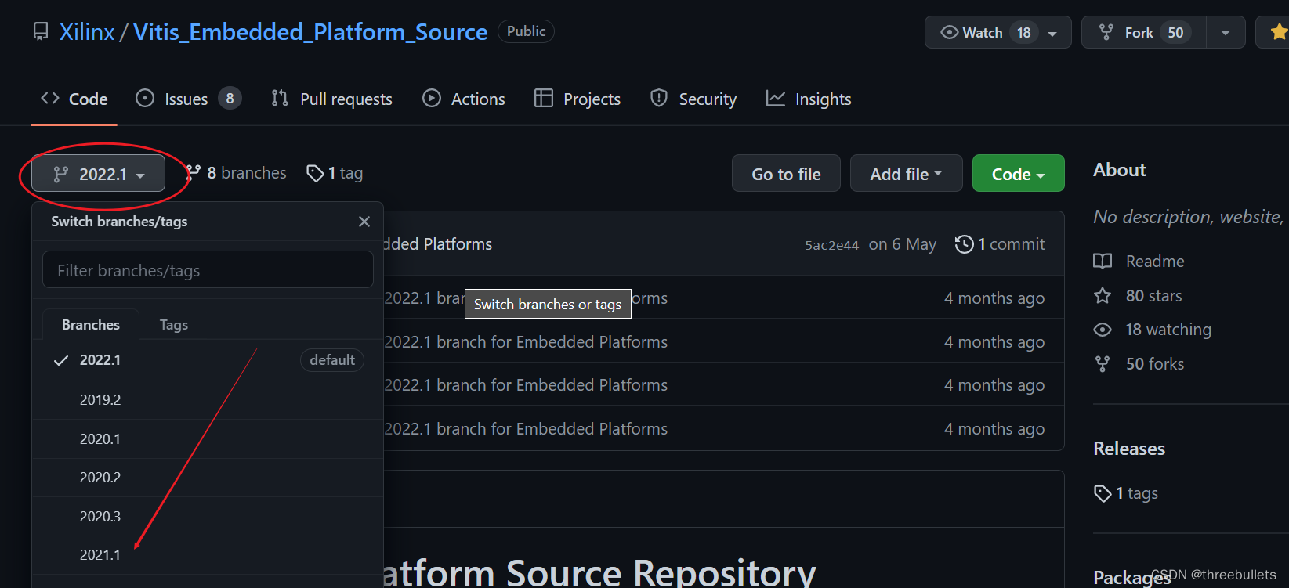Open the 1 tag link

click(335, 173)
